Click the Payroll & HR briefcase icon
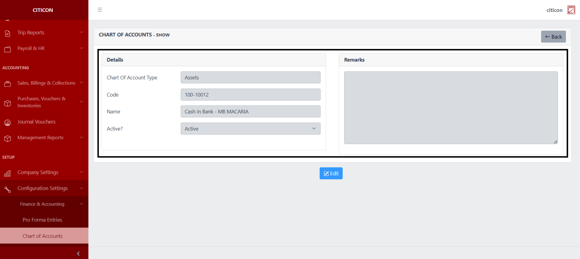This screenshot has width=580, height=259. [x=8, y=49]
